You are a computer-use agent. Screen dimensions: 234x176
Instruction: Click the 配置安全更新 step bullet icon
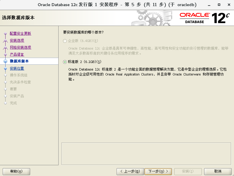[6, 34]
